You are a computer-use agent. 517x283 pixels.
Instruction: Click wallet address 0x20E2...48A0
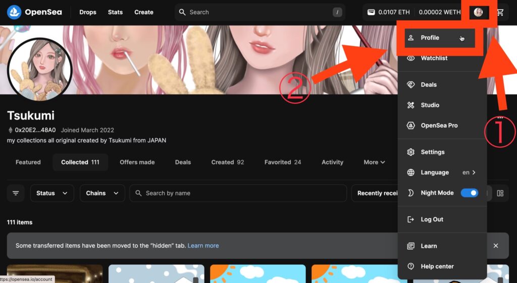click(35, 130)
